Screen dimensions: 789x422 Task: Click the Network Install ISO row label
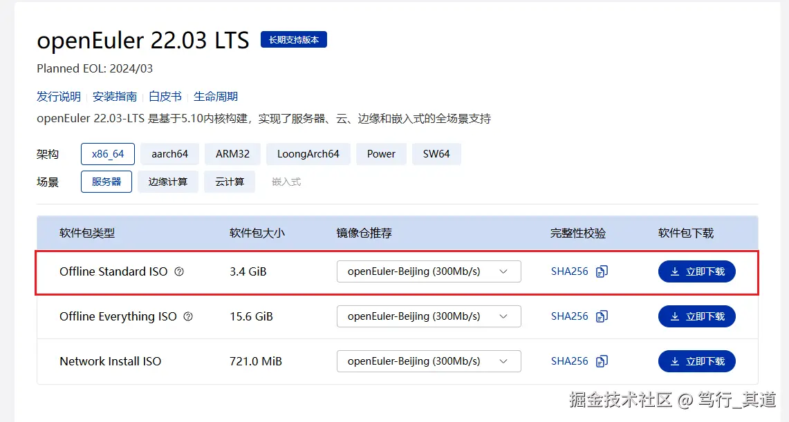(110, 361)
